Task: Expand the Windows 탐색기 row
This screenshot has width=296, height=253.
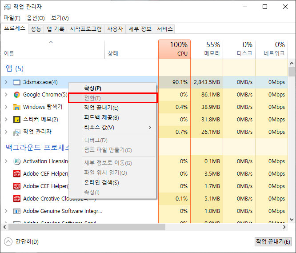Action: coord(6,107)
